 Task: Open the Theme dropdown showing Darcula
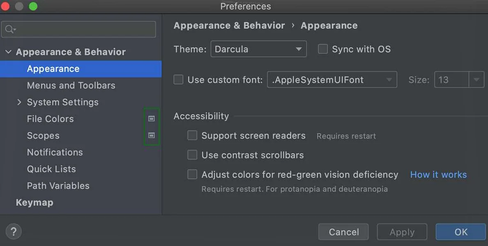[x=258, y=49]
